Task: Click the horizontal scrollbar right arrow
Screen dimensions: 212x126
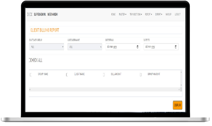Action: (x=179, y=89)
